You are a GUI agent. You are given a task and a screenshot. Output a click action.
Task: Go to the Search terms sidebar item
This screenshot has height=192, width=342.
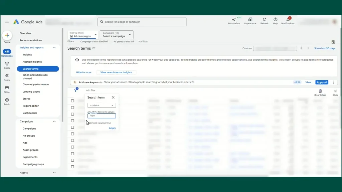[31, 68]
